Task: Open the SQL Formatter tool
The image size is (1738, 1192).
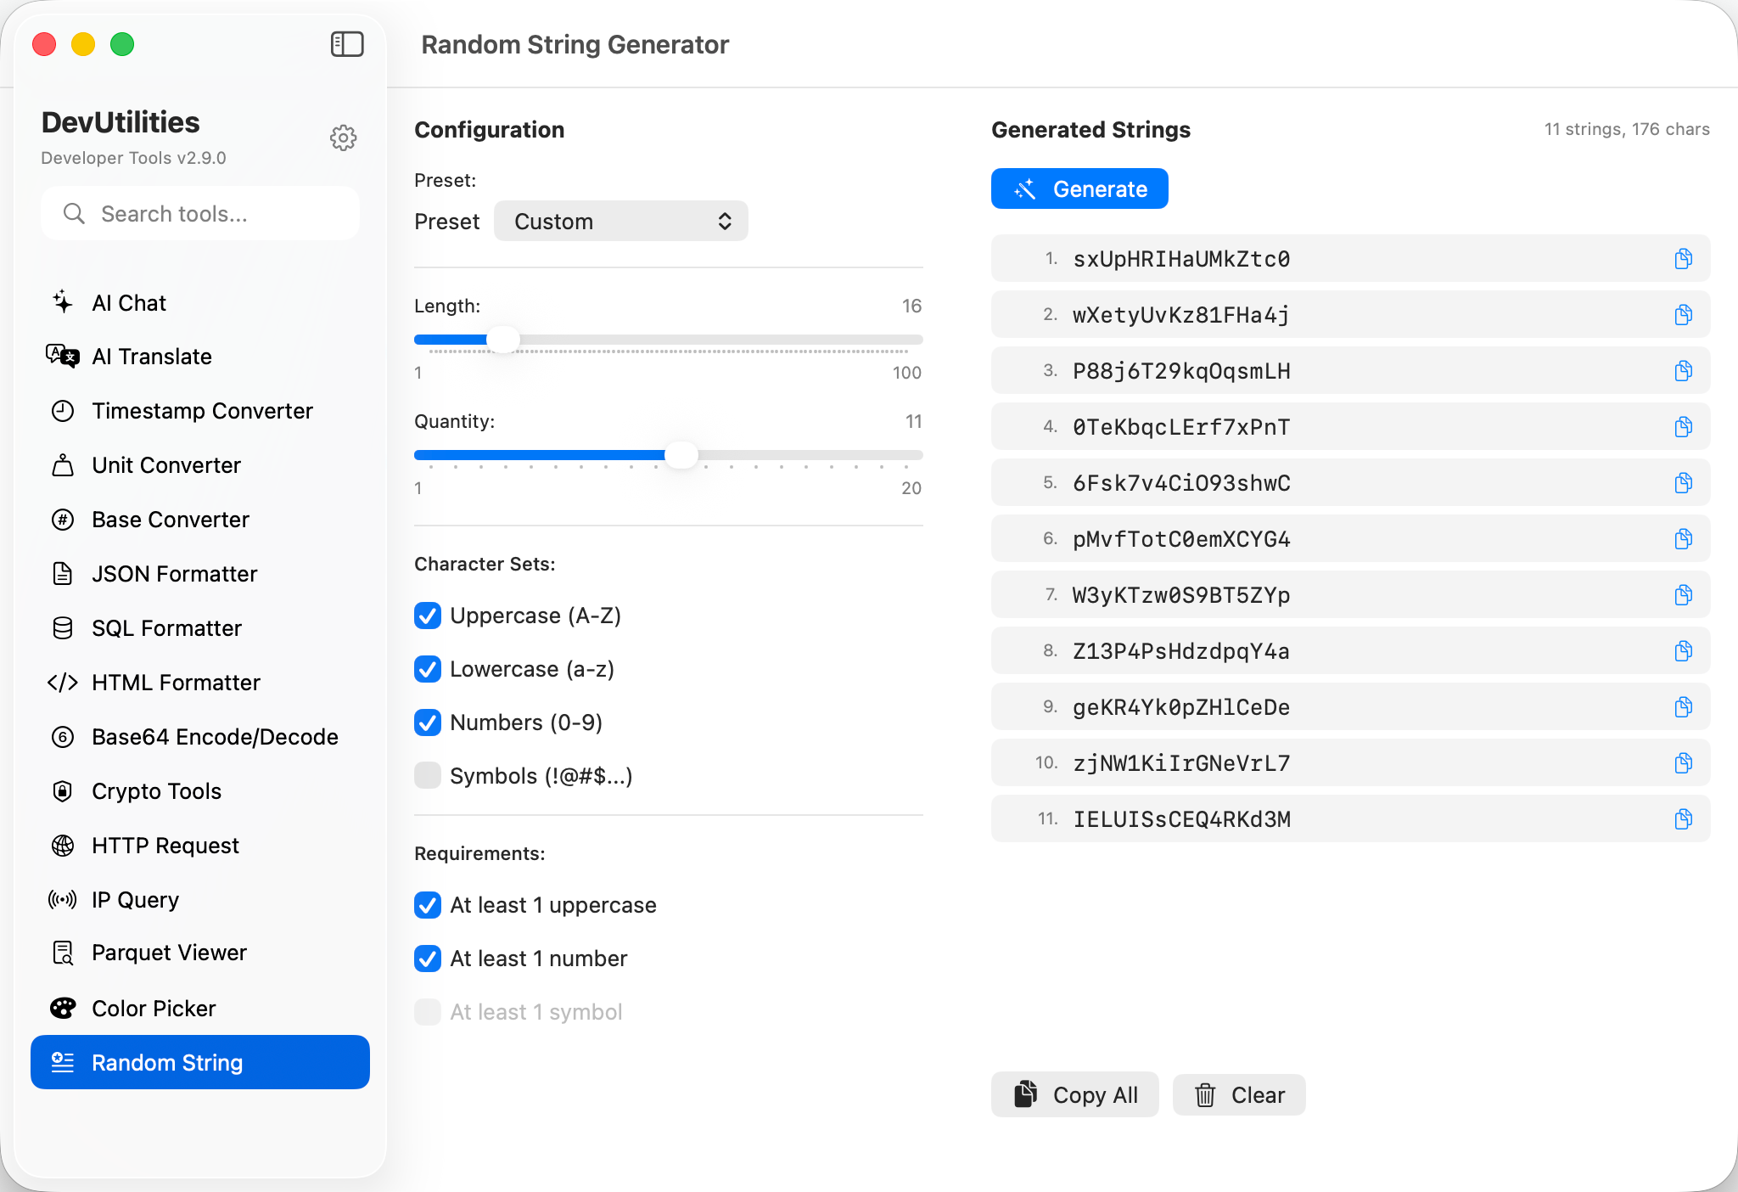Action: [x=165, y=628]
